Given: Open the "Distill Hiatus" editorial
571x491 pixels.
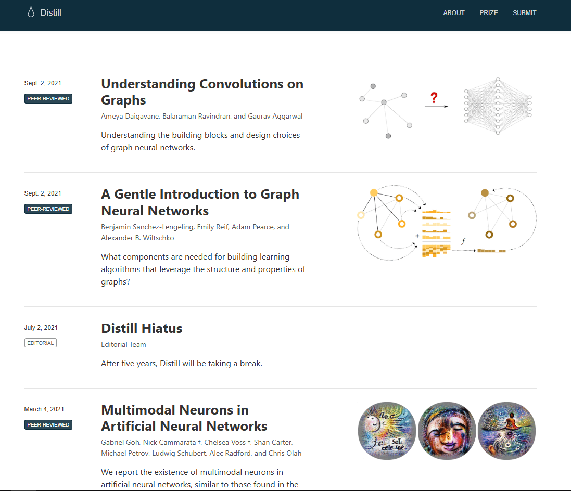Looking at the screenshot, I should (x=142, y=328).
